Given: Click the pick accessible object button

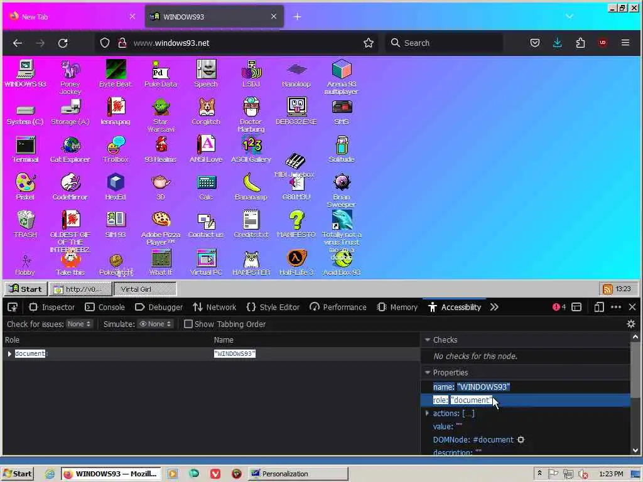Looking at the screenshot, I should point(13,307).
